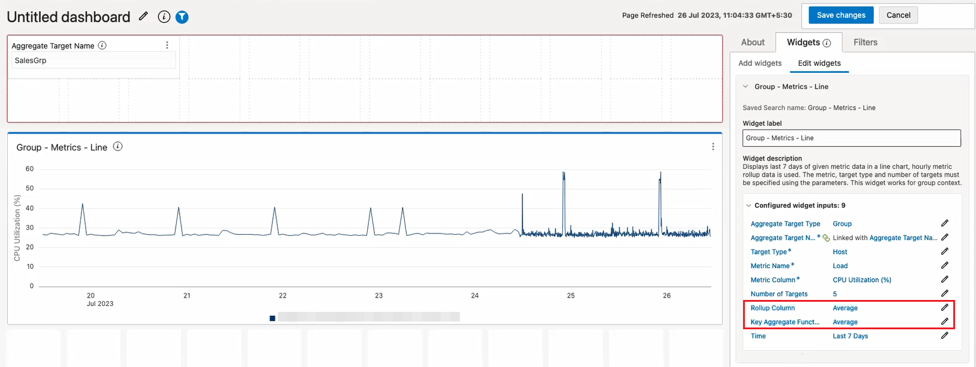Image resolution: width=976 pixels, height=367 pixels.
Task: Collapse Configured widget inputs section
Action: (x=748, y=205)
